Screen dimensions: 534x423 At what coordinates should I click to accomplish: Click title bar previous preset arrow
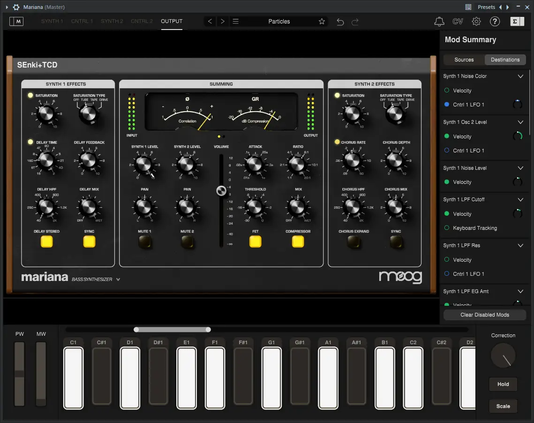500,7
